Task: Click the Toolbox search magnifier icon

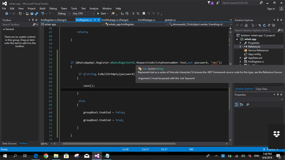Action: [x=34, y=24]
